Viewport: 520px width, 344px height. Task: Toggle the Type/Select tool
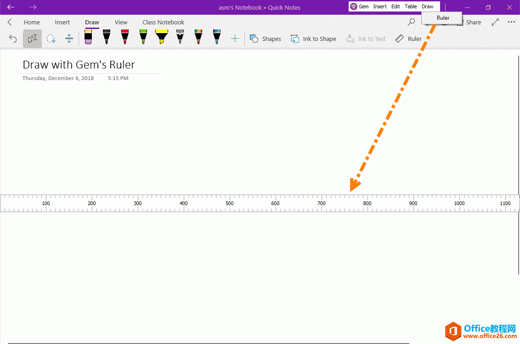point(32,38)
